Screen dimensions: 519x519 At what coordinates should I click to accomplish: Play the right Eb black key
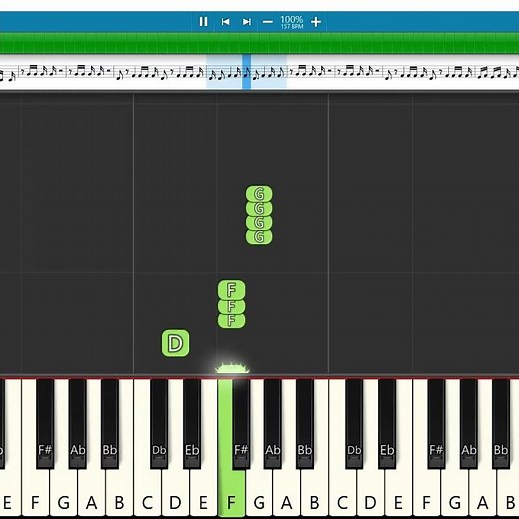(x=387, y=424)
